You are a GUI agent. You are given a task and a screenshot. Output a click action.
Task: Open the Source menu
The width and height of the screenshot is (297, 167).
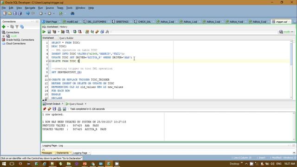[x=50, y=8]
